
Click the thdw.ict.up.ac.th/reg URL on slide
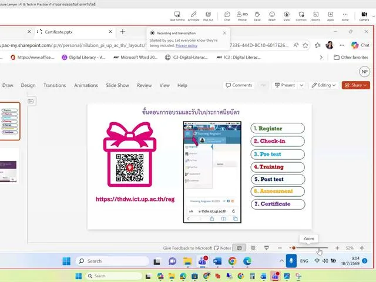[x=135, y=199]
